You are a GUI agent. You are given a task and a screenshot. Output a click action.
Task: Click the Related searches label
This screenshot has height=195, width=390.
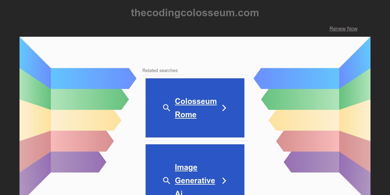click(160, 71)
